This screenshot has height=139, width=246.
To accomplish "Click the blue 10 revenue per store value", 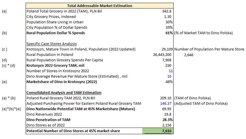I will pos(169,76).
